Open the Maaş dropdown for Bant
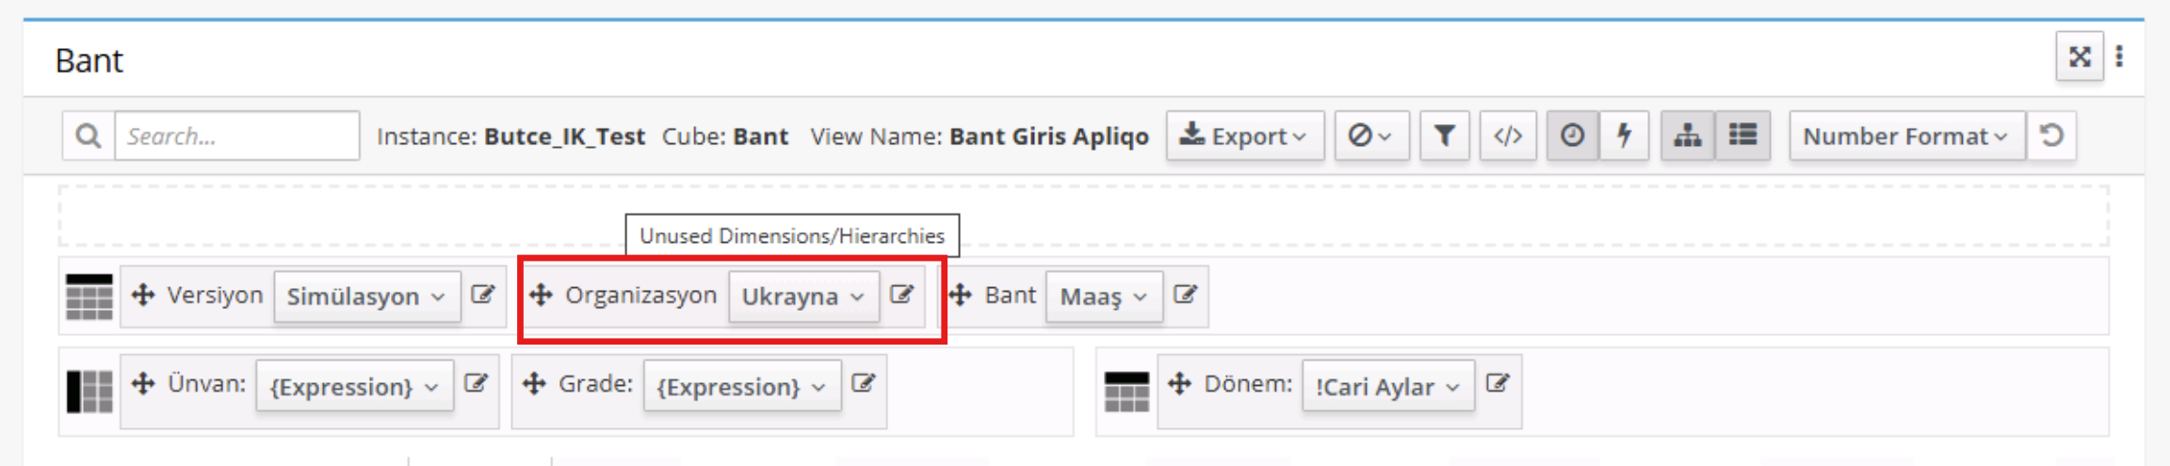The image size is (2170, 466). pos(1103,297)
